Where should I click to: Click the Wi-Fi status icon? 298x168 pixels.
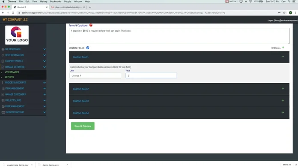coord(250,1)
